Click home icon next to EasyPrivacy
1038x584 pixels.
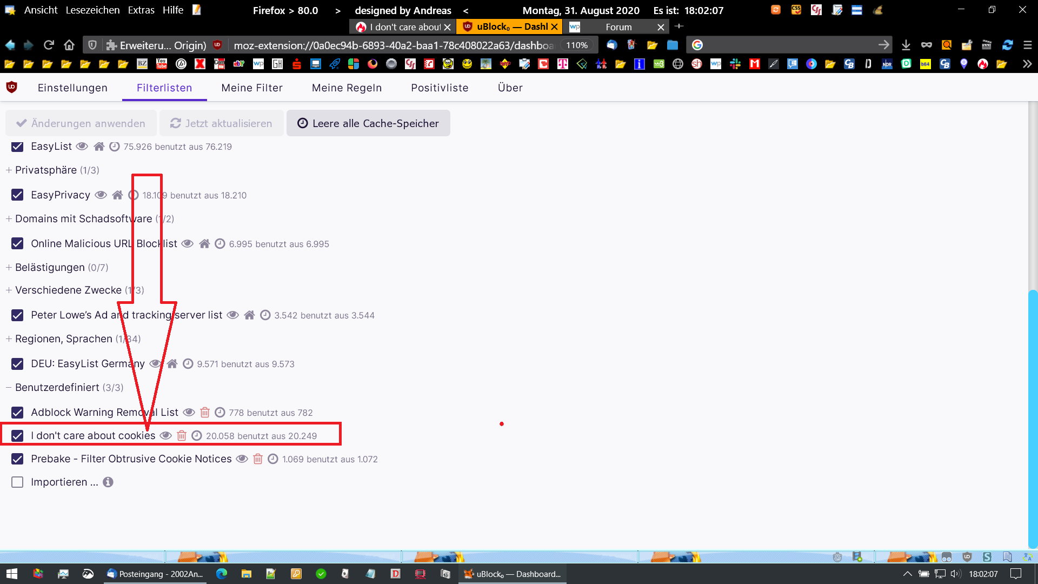coord(117,195)
